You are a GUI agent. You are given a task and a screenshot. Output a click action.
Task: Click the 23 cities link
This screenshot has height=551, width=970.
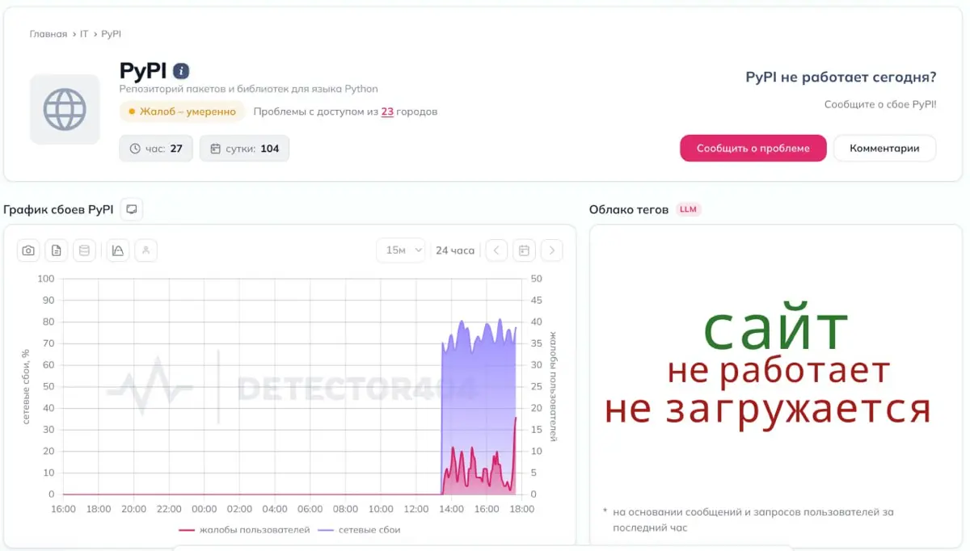387,111
